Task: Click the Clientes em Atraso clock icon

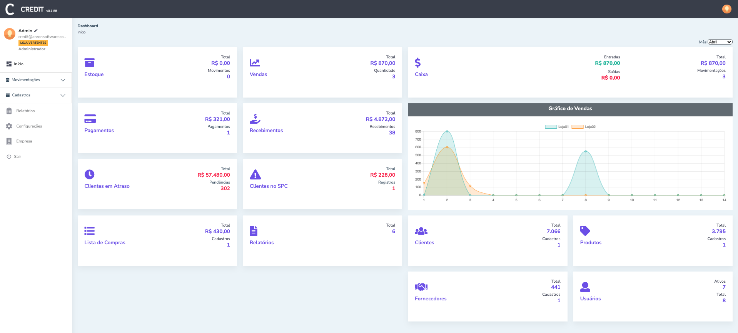Action: click(89, 174)
